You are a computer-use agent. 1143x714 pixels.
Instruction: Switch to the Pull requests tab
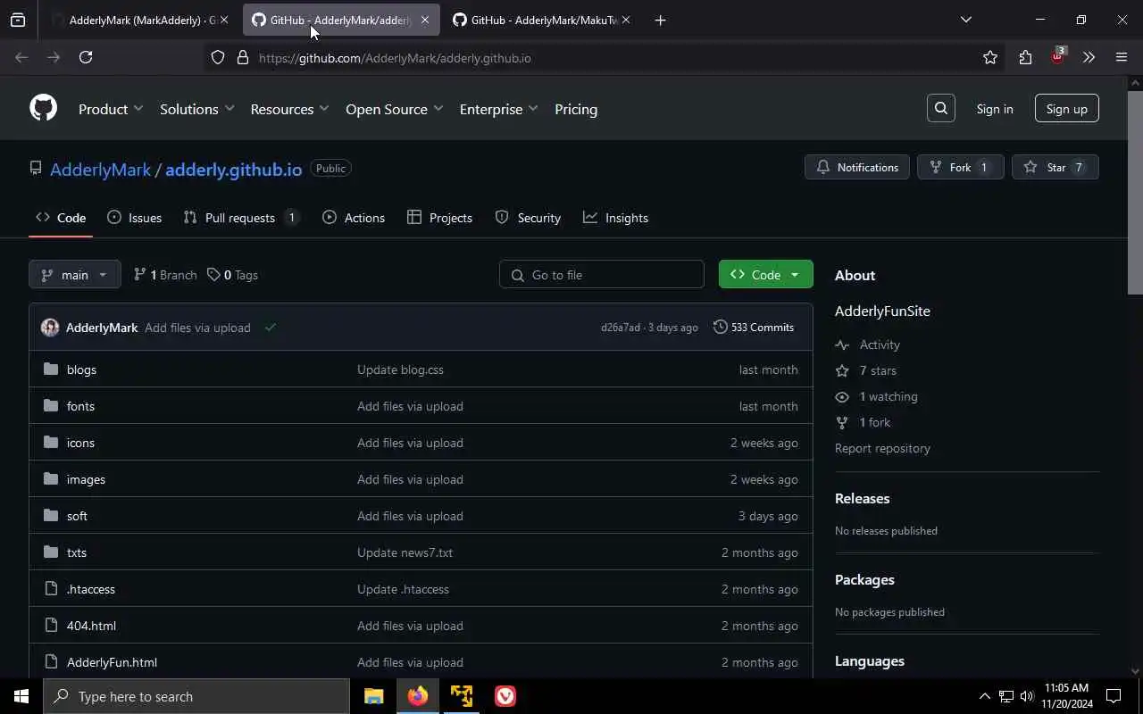click(241, 218)
